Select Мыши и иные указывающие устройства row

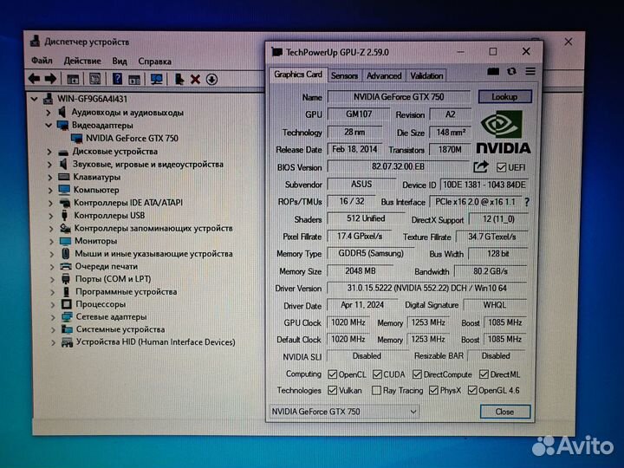(x=153, y=253)
